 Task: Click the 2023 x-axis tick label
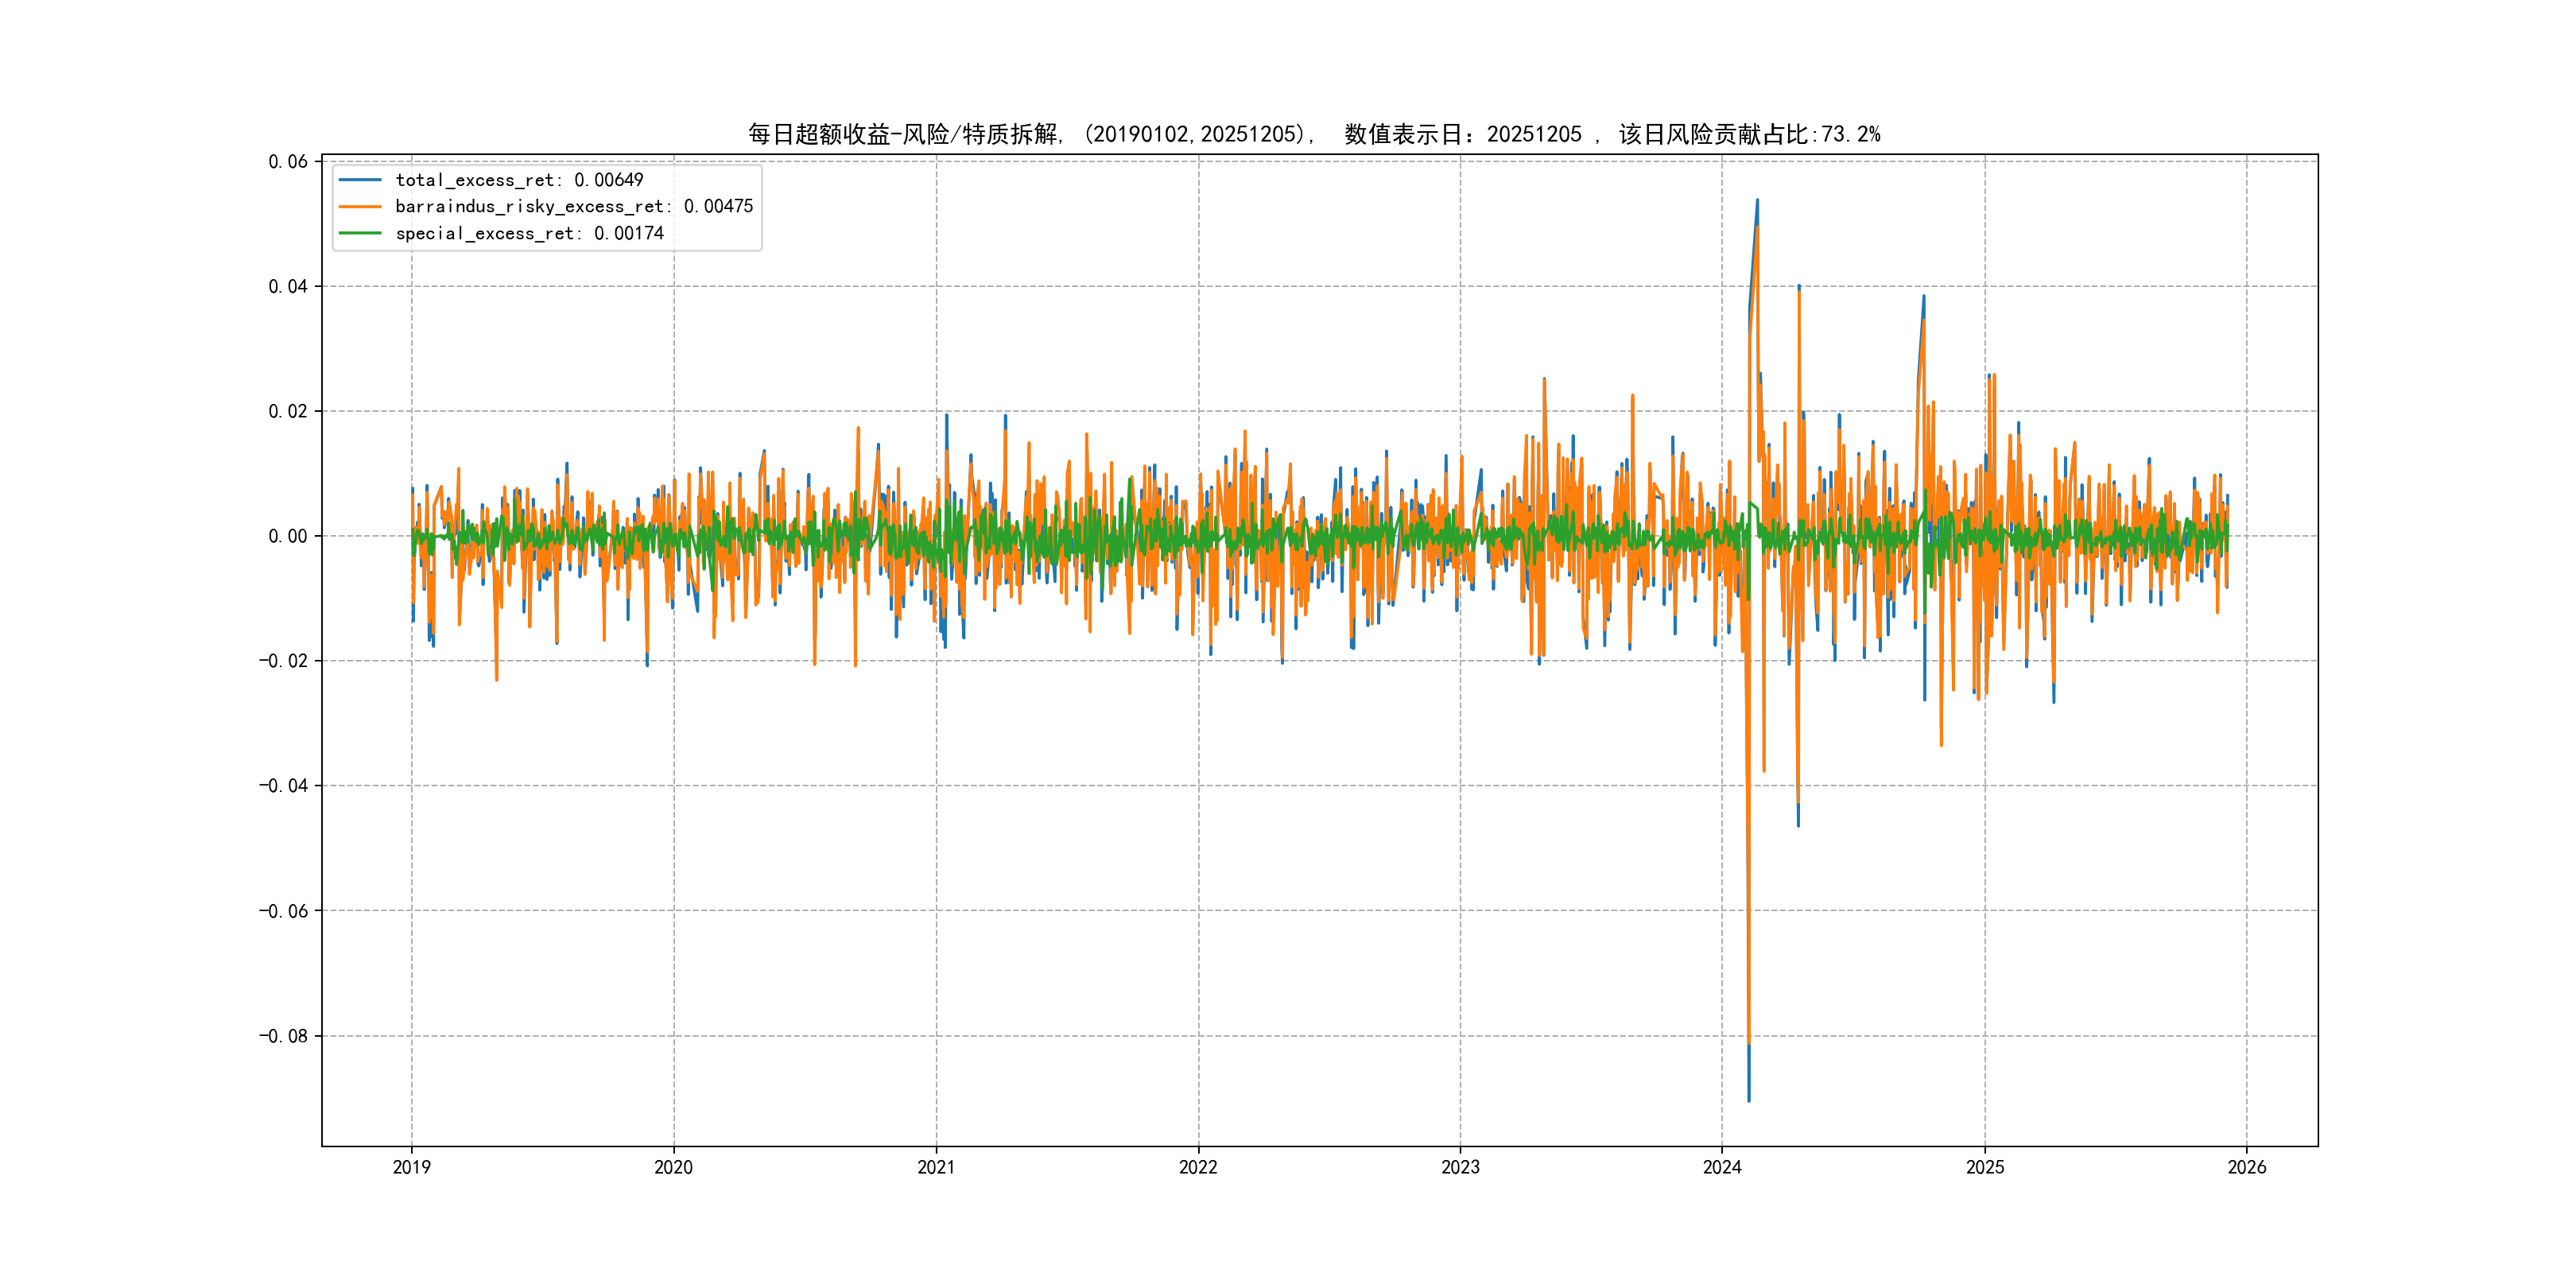pos(1460,1167)
